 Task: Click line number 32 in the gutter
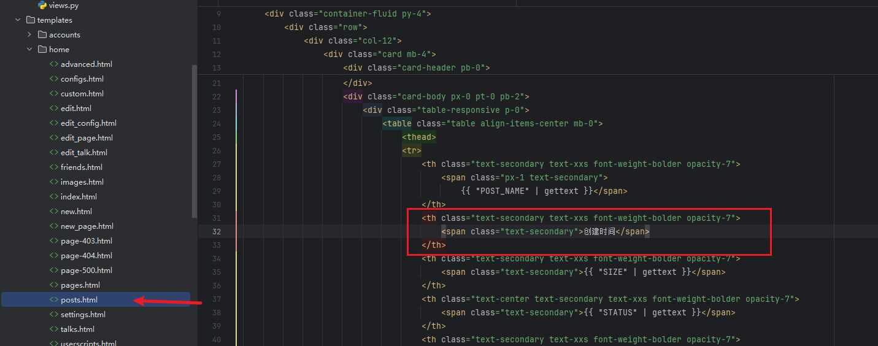coord(216,232)
